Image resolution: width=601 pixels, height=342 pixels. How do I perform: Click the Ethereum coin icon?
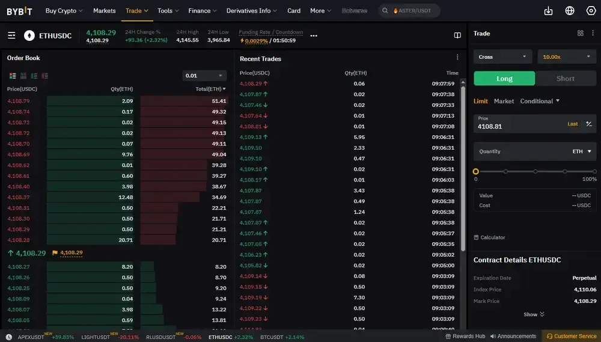coord(29,35)
